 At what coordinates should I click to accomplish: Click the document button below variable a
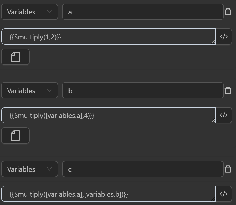point(15,57)
